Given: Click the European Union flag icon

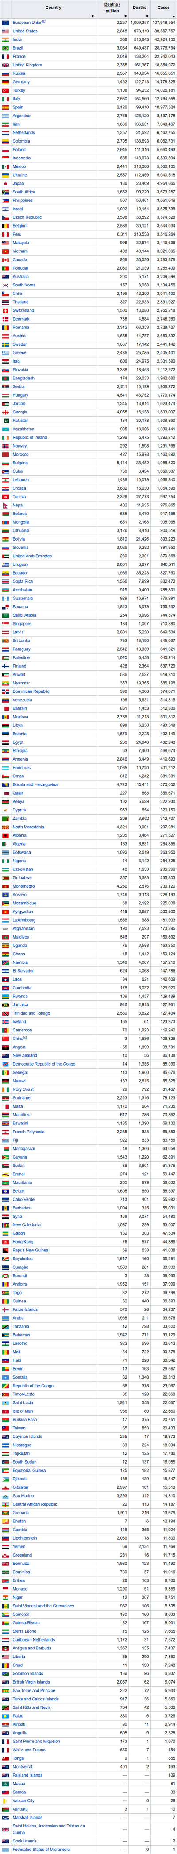Looking at the screenshot, I should click(6, 22).
